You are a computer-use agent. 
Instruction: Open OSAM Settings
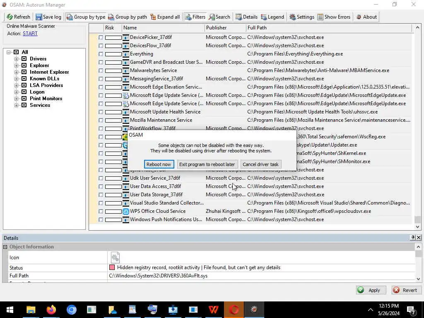(302, 17)
